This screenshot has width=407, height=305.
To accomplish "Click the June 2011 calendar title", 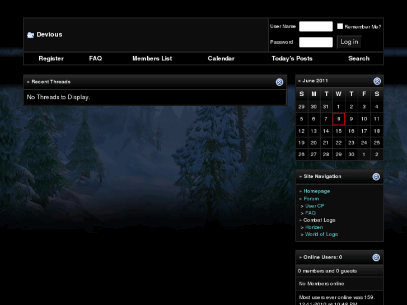I will [315, 81].
